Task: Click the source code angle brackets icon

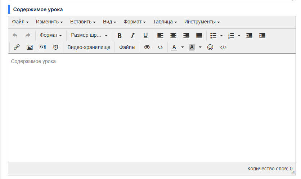Action: click(160, 47)
